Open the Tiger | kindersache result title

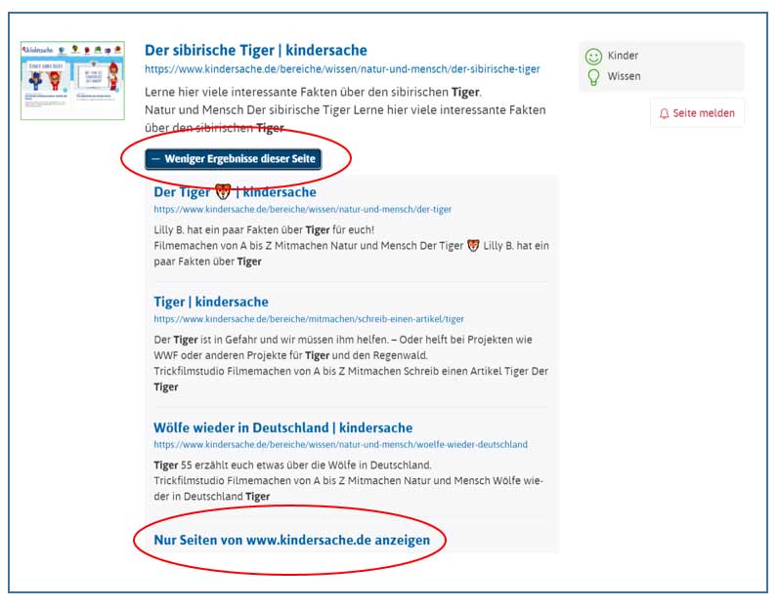point(211,302)
